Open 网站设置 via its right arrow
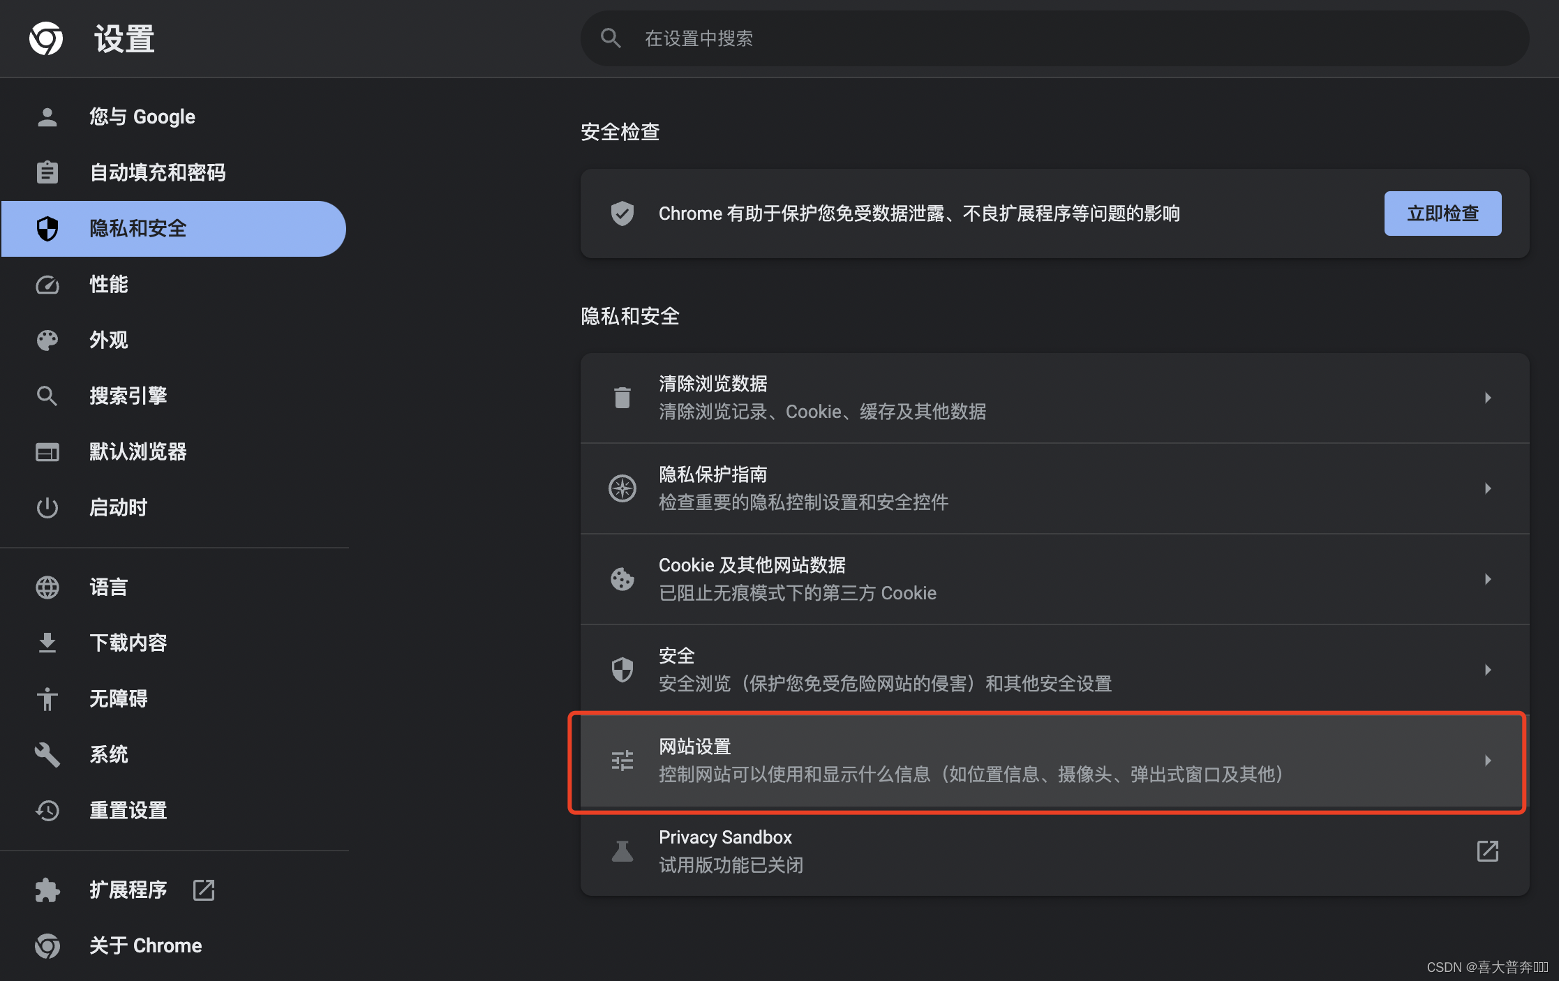This screenshot has width=1559, height=981. point(1488,761)
